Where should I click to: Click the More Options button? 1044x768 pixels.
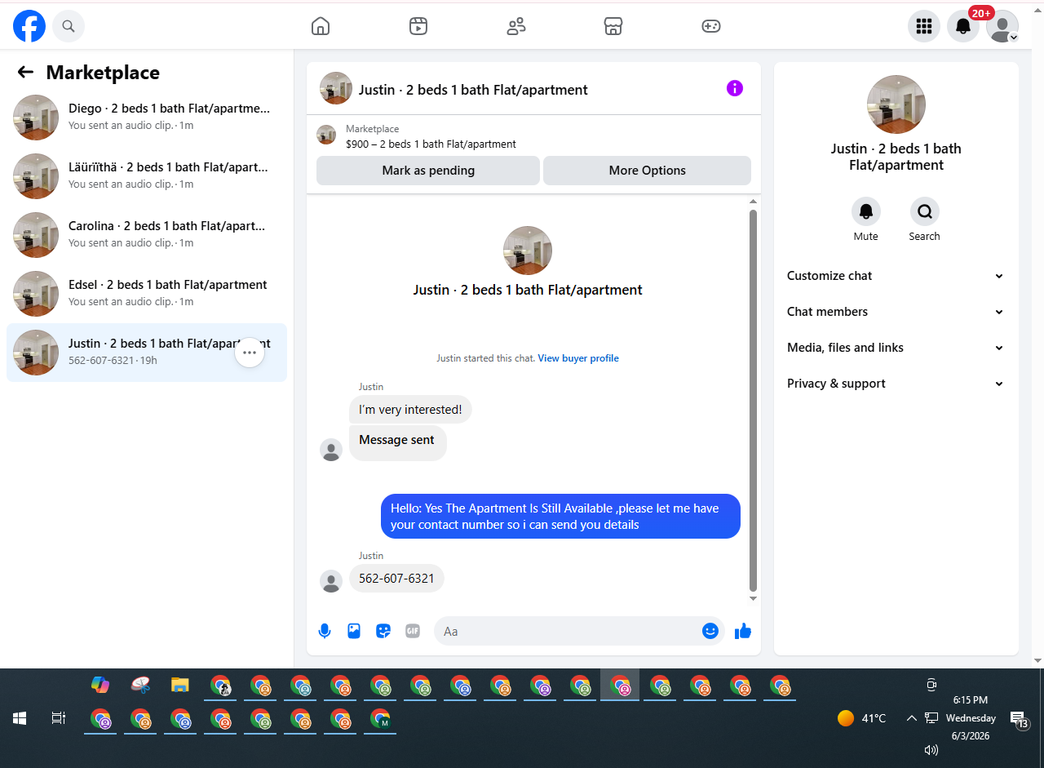click(x=647, y=171)
